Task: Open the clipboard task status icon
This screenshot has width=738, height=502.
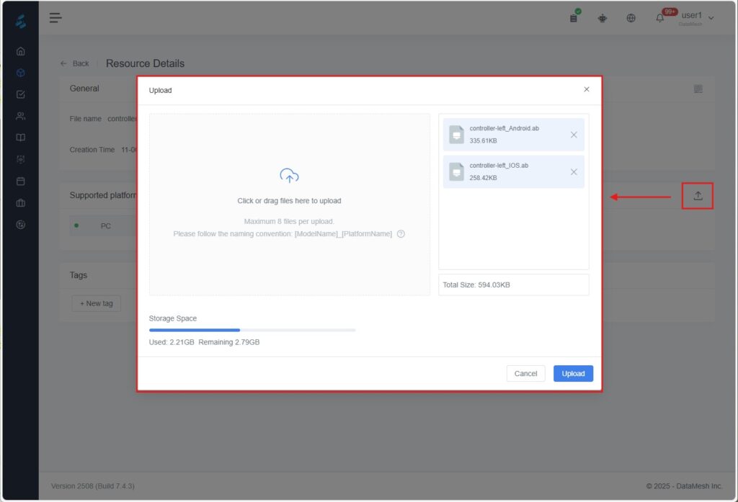Action: [574, 18]
